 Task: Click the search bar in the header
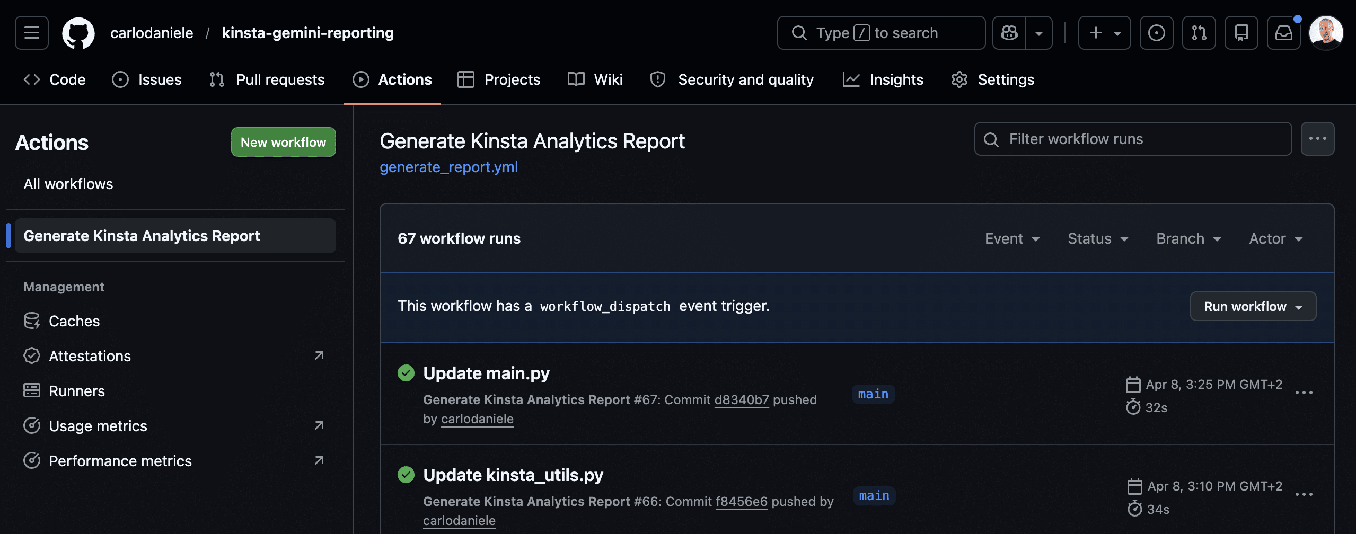click(881, 33)
